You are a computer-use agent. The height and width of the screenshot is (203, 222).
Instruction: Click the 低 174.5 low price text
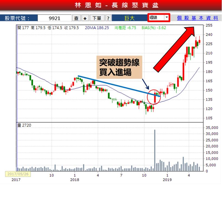55,28
